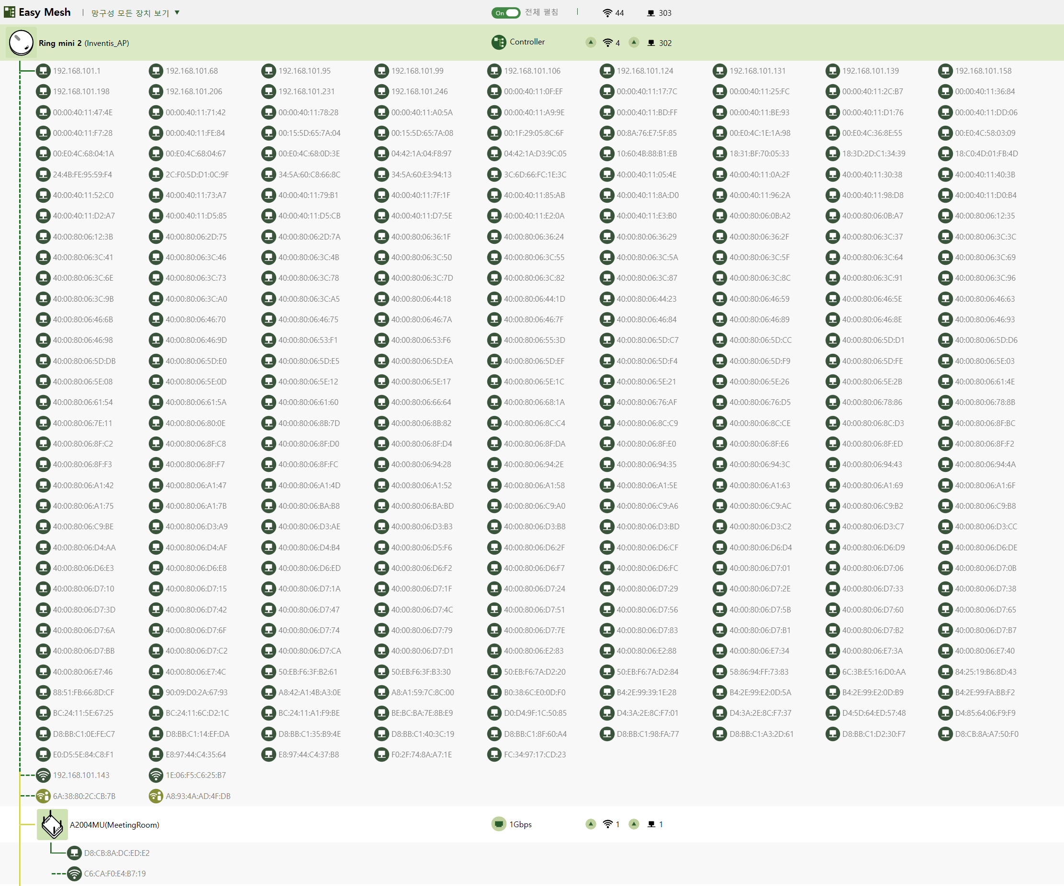
Task: Select device 40:00:40:11:D0:B4
Action: coord(986,195)
